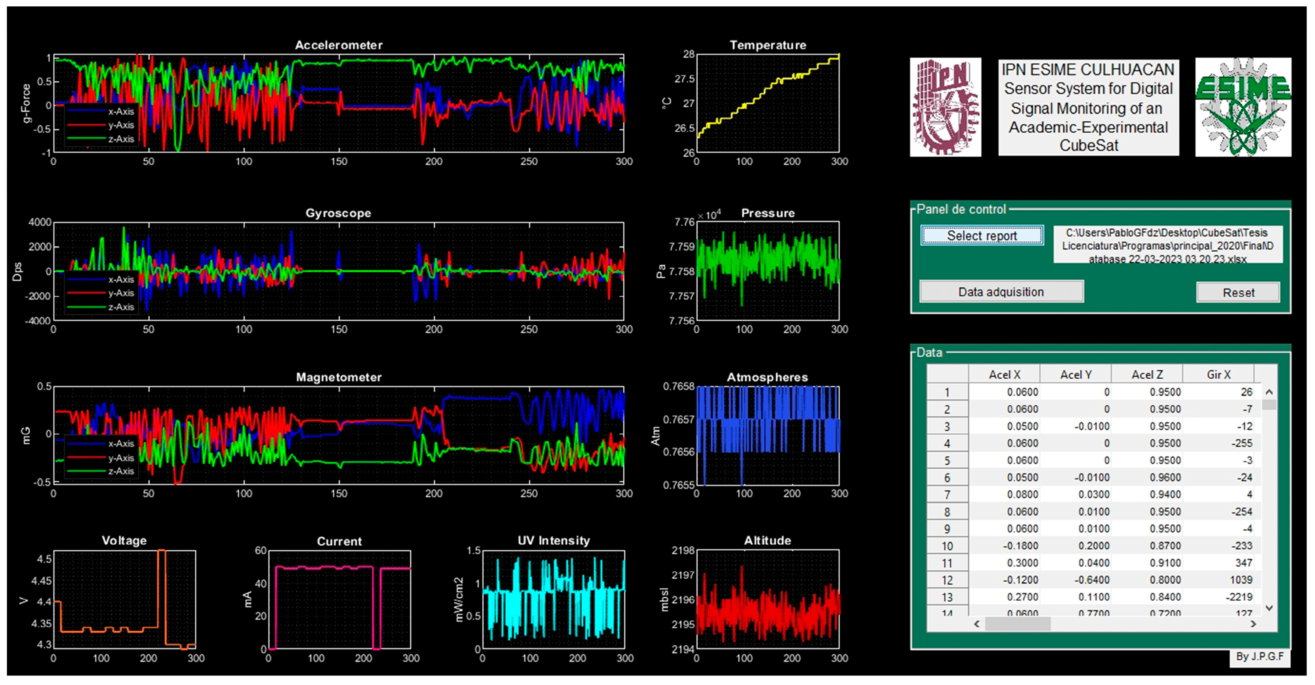The image size is (1315, 685).
Task: Select the Acel Y column header
Action: [1076, 374]
